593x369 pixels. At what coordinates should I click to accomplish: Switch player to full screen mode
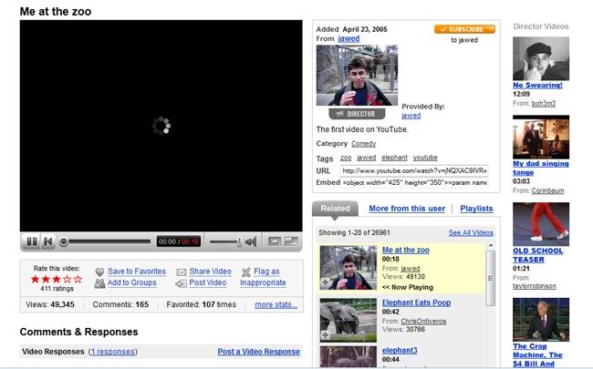pos(291,241)
